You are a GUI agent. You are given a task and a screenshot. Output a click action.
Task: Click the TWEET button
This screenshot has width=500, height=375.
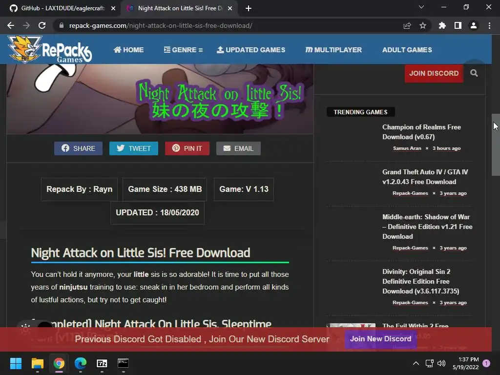[x=134, y=148]
